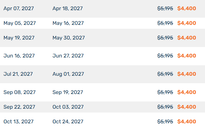Choose the Sep 22, 2027 departure
The width and height of the screenshot is (205, 129).
tap(19, 107)
